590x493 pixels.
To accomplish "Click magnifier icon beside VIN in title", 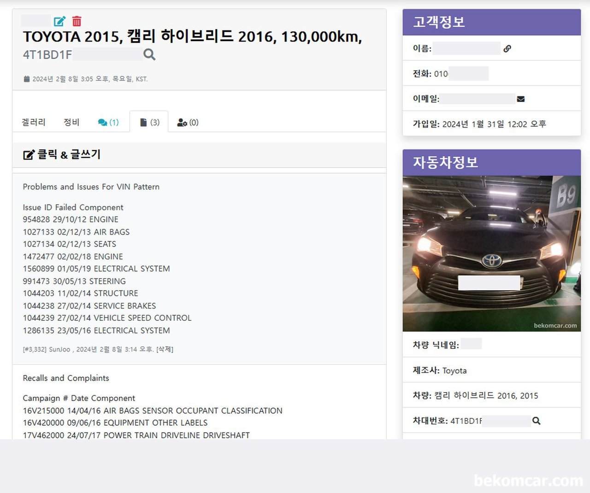I will [x=149, y=55].
